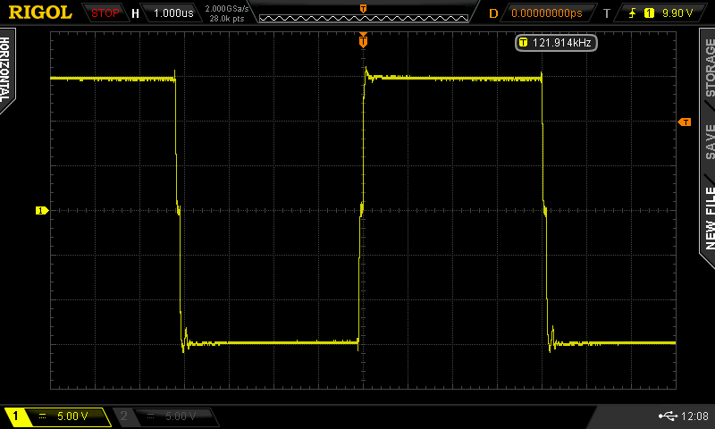Select the SAVE side menu item
Viewport: 715px width, 429px height.
(x=708, y=140)
